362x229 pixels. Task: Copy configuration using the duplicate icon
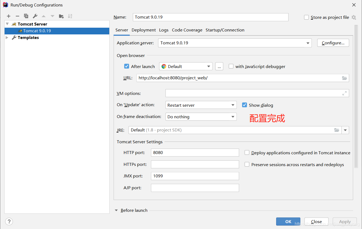pos(26,16)
